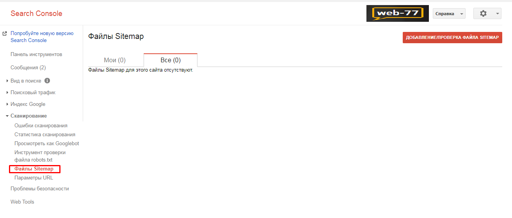
Task: Expand the Вид в поиске section
Action: (x=25, y=81)
